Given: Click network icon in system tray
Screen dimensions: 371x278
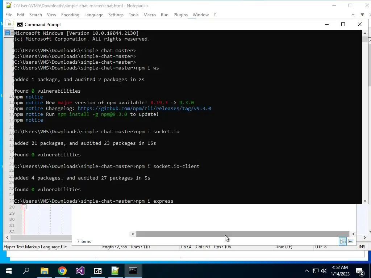Looking at the screenshot, I should 316,271.
